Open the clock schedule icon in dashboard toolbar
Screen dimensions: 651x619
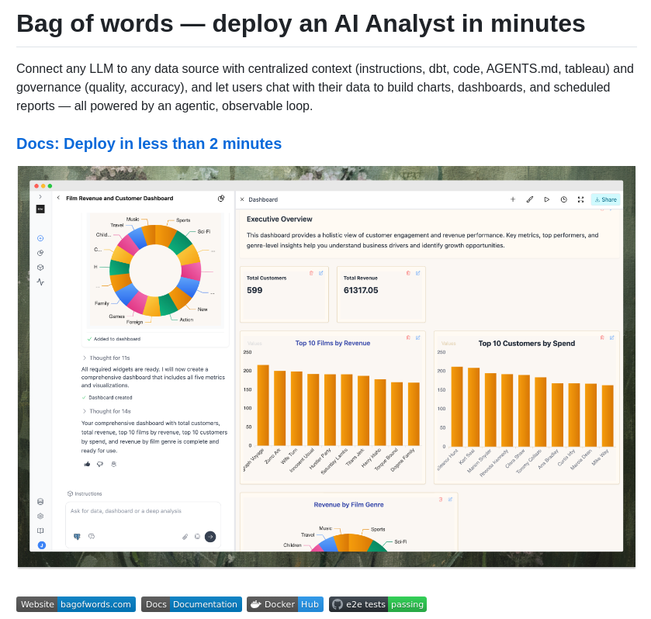click(563, 199)
